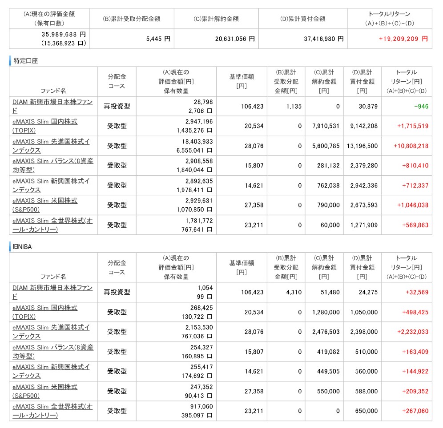Open eMAXIS Slim バランス(8資産均等型) in 旧NISA
This screenshot has width=443, height=428.
[x=53, y=351]
